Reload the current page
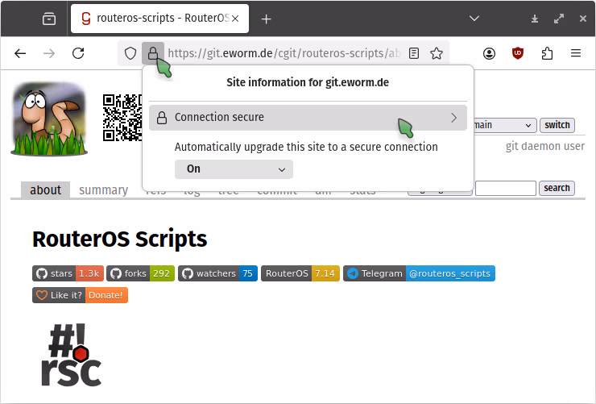 pyautogui.click(x=78, y=53)
